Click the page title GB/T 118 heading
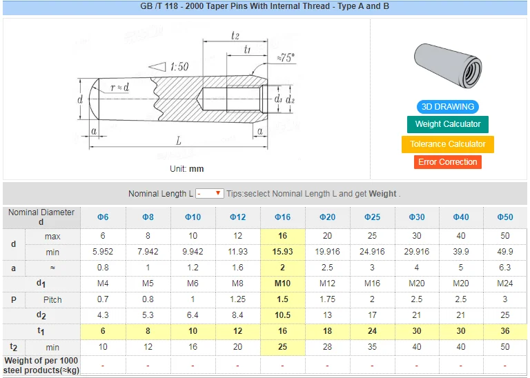This screenshot has width=530, height=378. point(265,6)
